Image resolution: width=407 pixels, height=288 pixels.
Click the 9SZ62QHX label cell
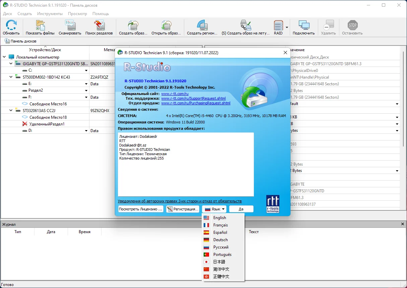(x=100, y=111)
